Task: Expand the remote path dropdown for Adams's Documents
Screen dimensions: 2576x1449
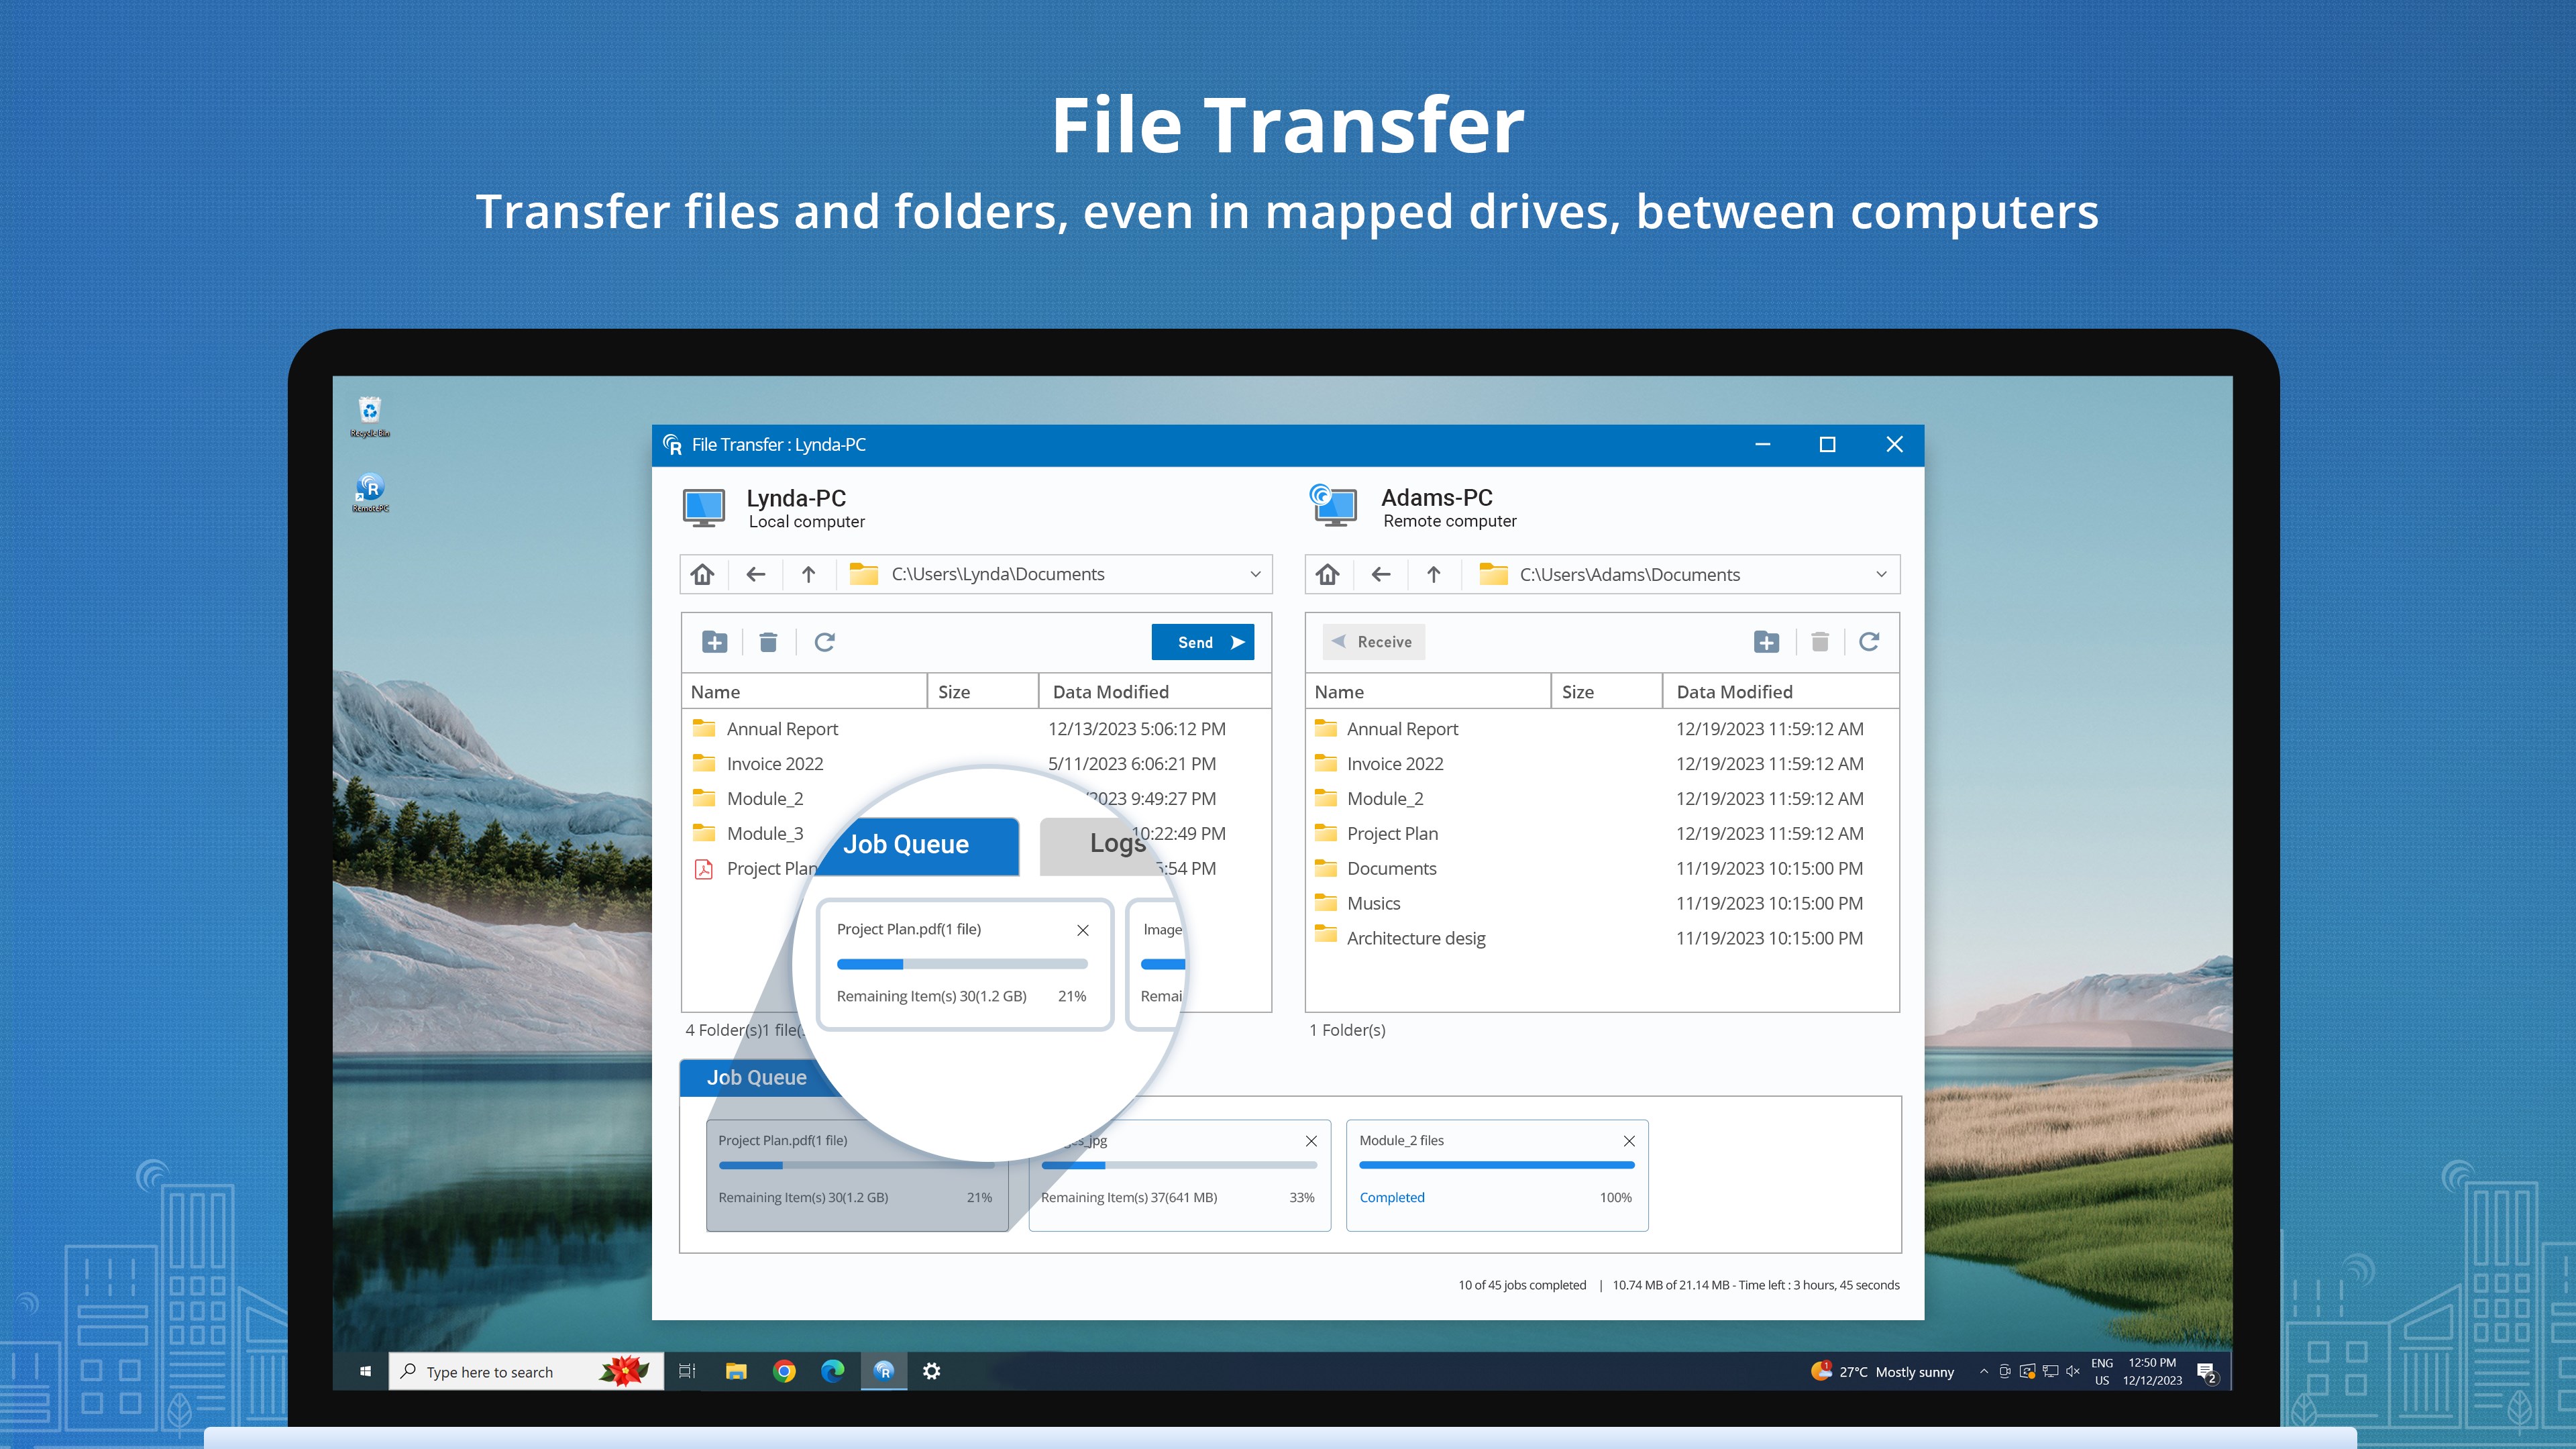Action: click(x=1881, y=573)
